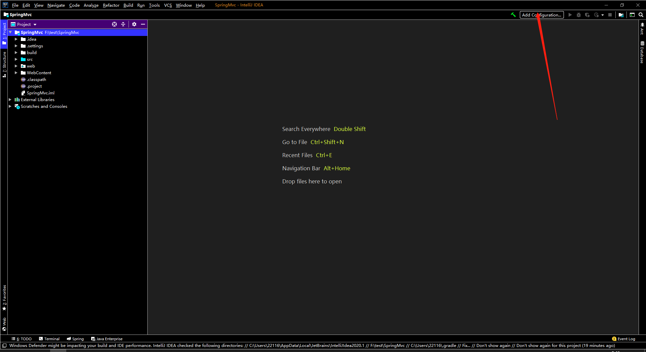
Task: Open Project panel settings gear
Action: 134,24
